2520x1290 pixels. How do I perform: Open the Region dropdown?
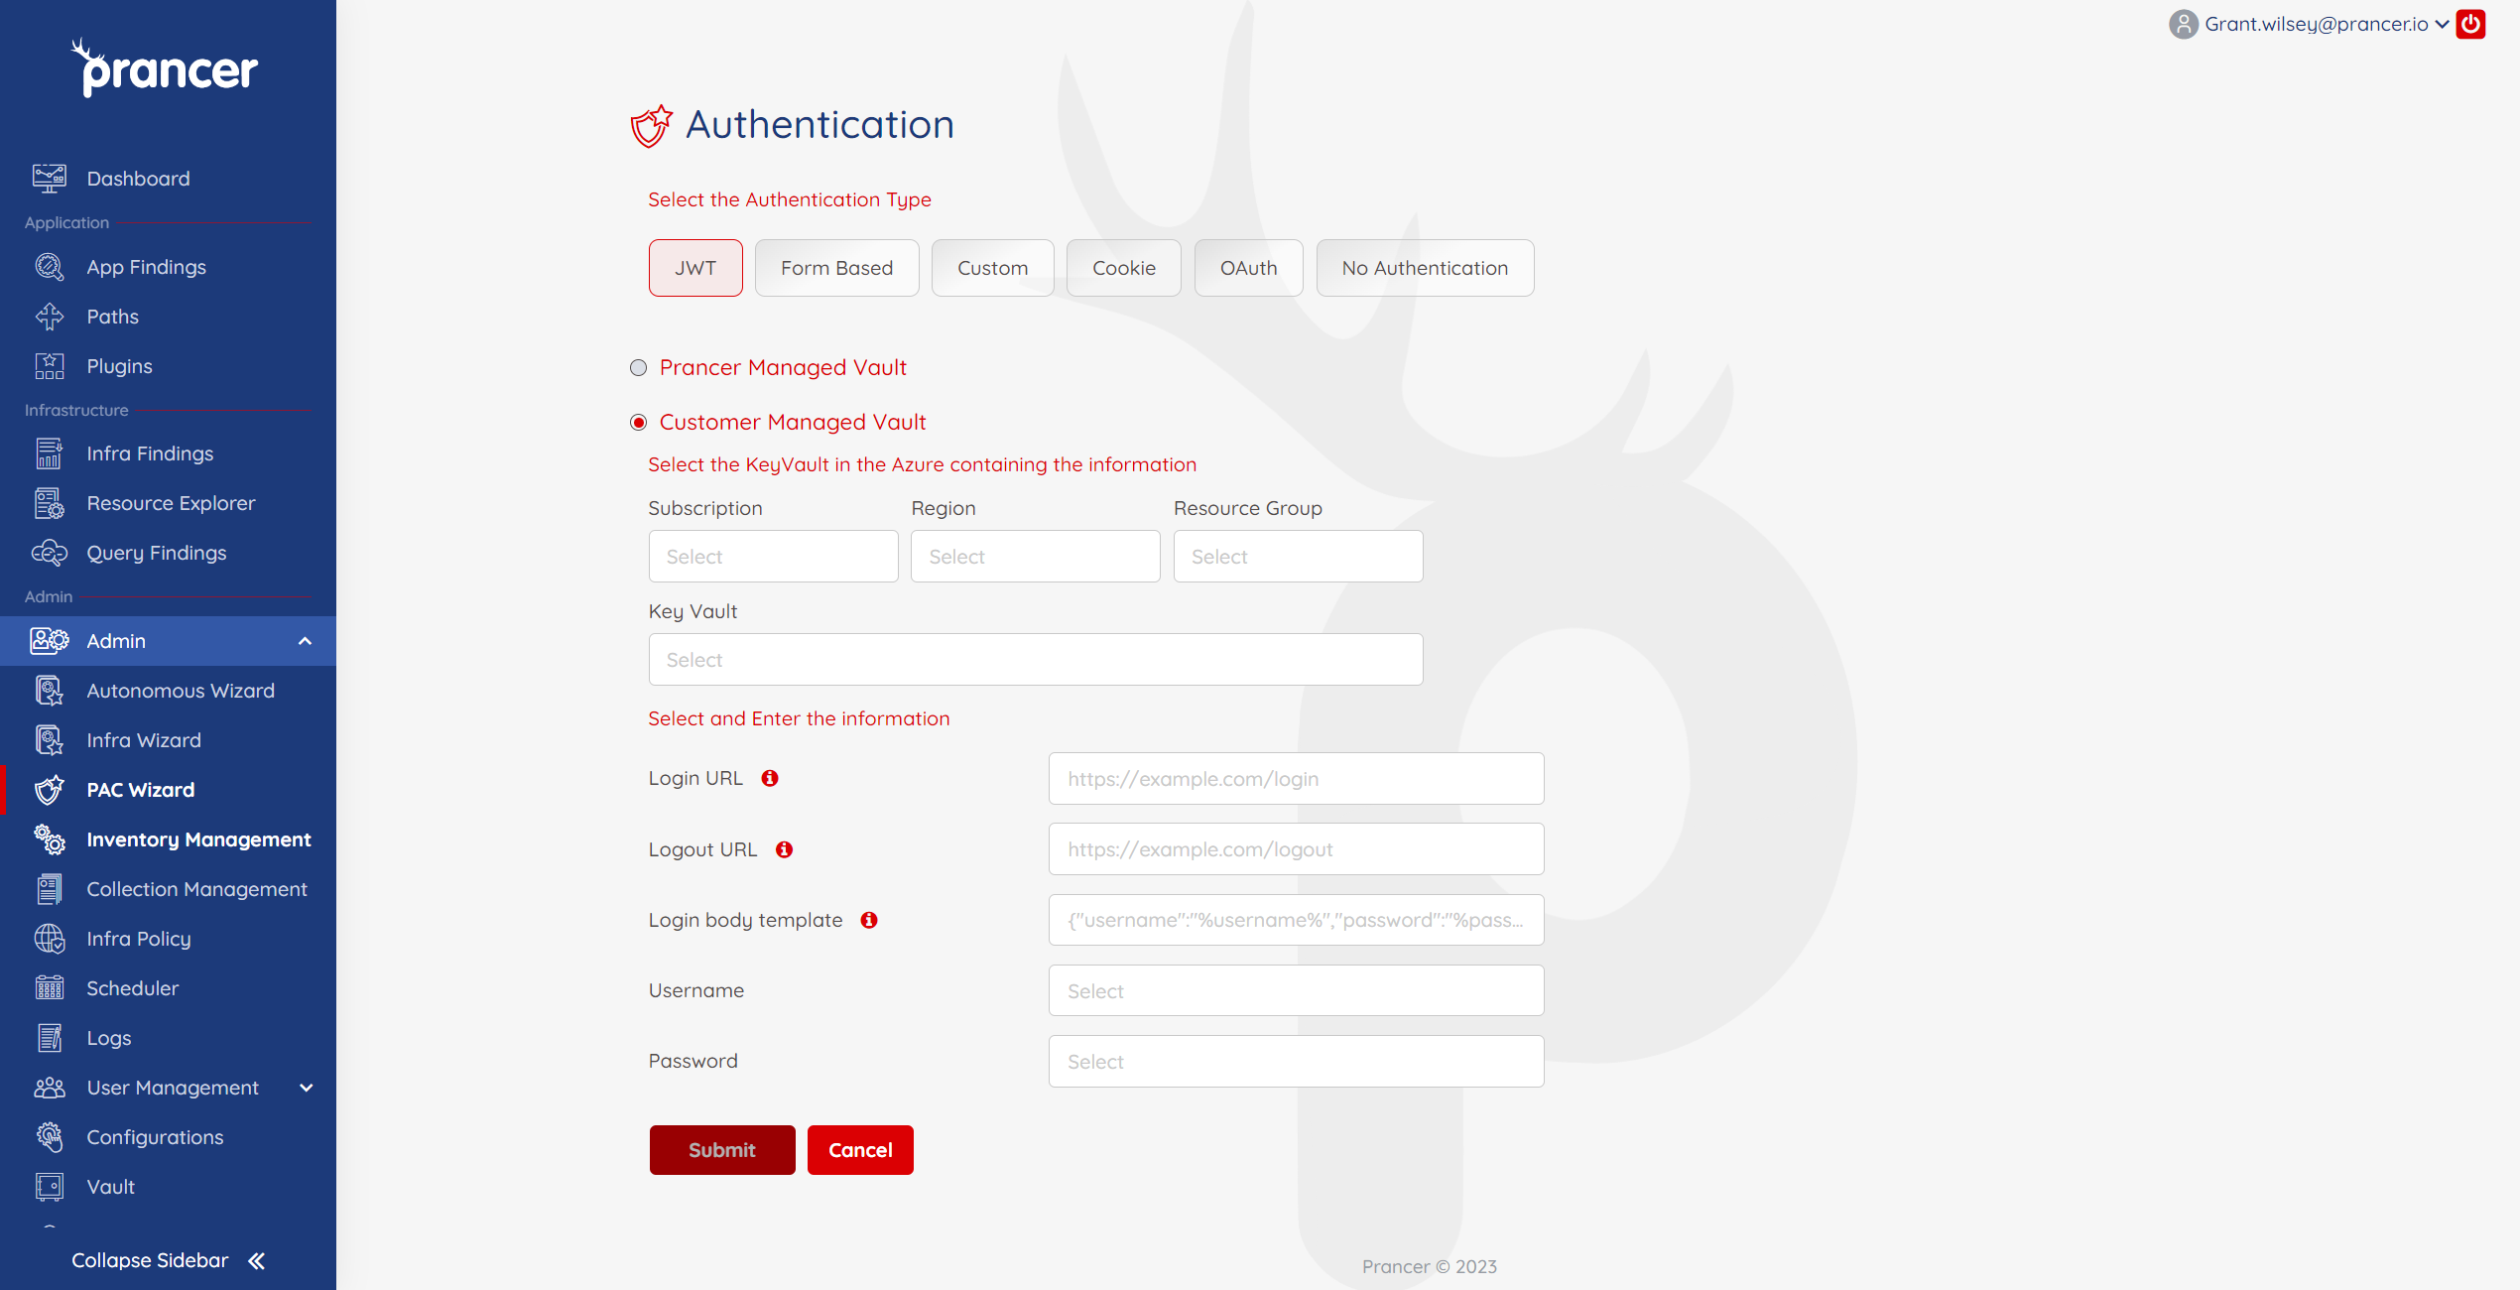click(x=1035, y=556)
